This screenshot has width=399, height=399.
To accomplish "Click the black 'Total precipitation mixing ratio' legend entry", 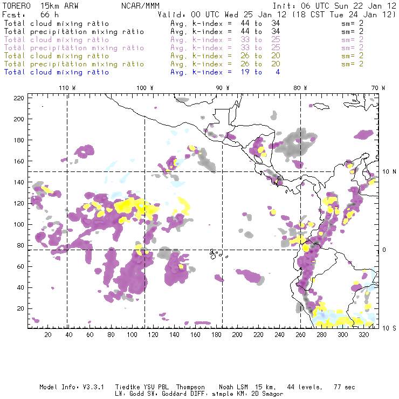I will pos(74,32).
